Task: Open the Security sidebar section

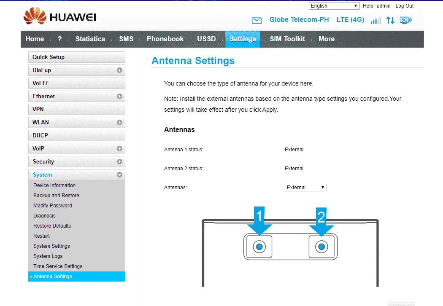Action: (76, 162)
